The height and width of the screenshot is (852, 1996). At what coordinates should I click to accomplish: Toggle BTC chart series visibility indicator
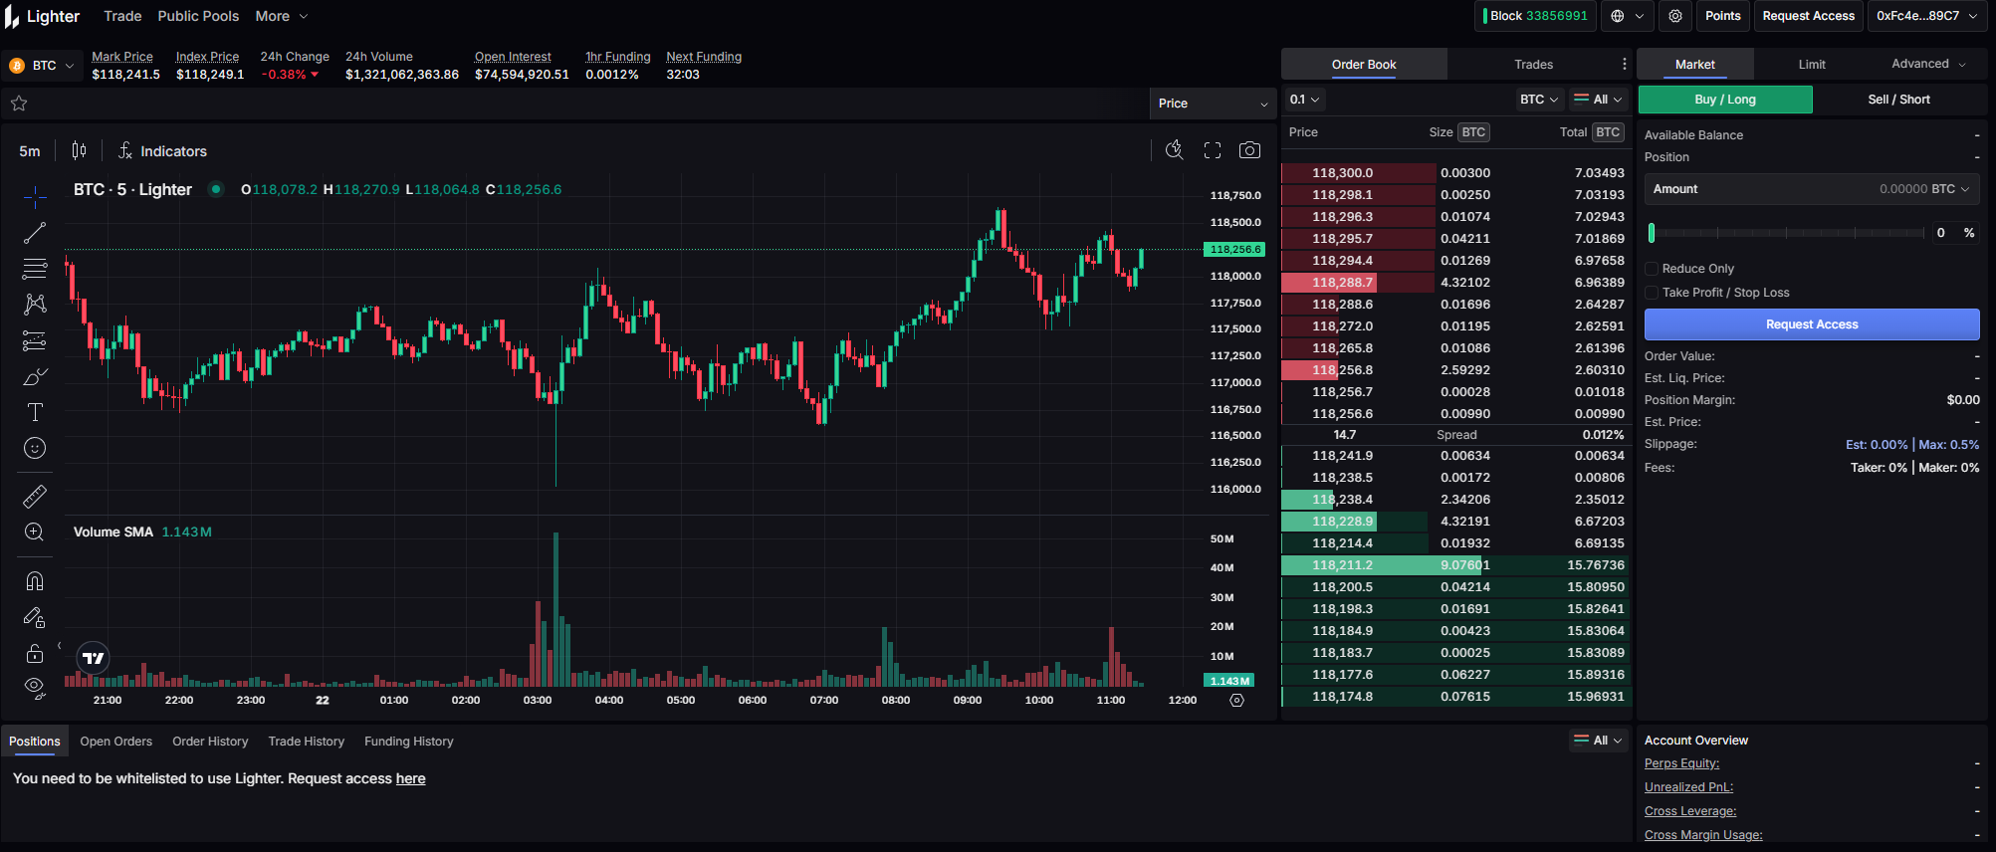pyautogui.click(x=216, y=189)
